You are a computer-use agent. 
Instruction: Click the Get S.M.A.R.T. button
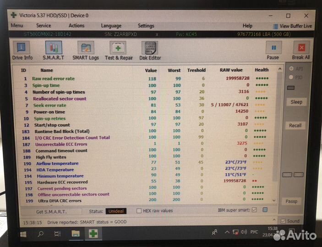(x=51, y=212)
